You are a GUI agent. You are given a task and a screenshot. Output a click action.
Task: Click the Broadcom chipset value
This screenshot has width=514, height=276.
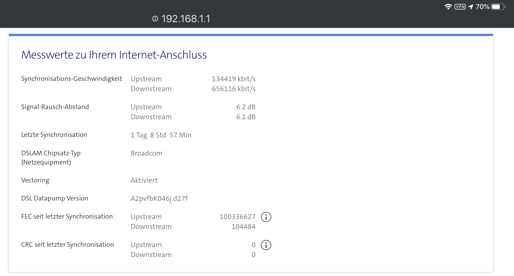[x=146, y=153]
